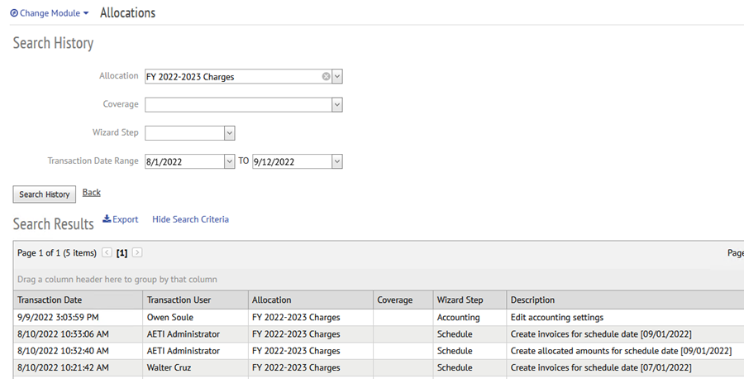744x379 pixels.
Task: Click the Export download icon
Action: point(107,219)
